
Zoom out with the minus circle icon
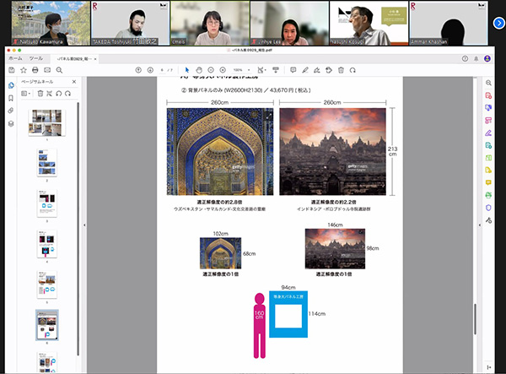click(x=211, y=70)
